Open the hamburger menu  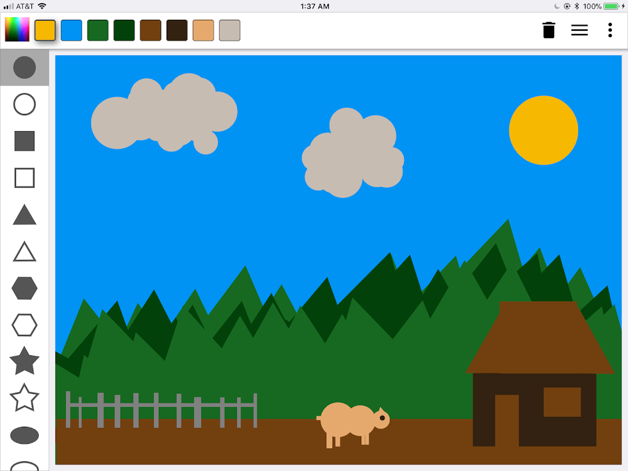[x=579, y=30]
